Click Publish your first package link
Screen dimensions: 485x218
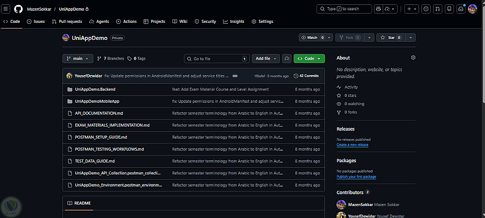356,177
